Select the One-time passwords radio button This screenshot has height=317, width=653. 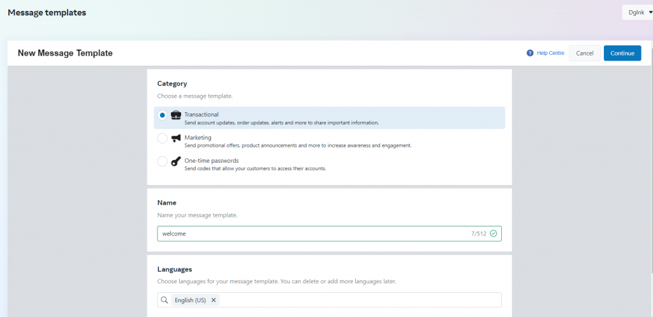[162, 161]
